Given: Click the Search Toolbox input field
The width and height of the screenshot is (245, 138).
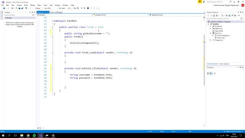Looking at the screenshot, I should click(18, 15).
